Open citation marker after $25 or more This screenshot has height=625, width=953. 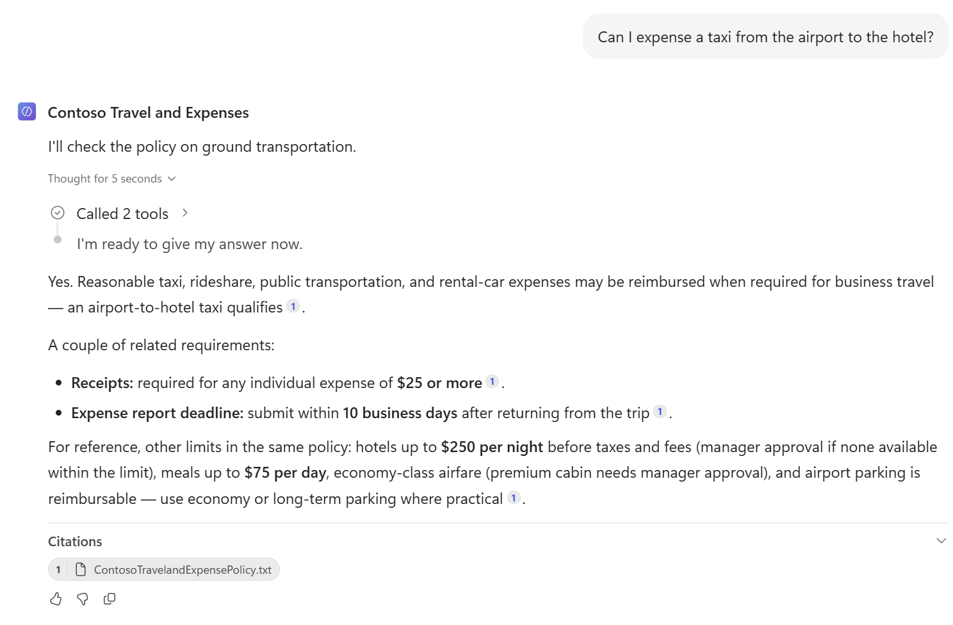click(x=492, y=382)
